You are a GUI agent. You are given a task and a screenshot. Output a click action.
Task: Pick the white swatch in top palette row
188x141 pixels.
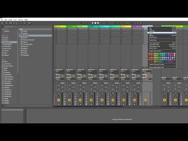click(174, 54)
